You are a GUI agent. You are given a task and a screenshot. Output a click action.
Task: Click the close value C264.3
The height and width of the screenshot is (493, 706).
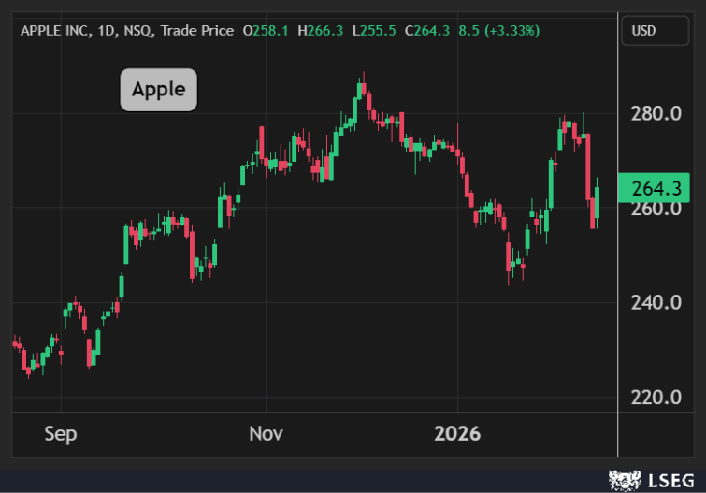click(x=428, y=31)
